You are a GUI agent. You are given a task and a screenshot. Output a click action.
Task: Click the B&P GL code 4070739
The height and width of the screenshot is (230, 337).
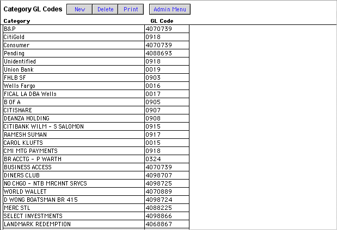(x=167, y=29)
